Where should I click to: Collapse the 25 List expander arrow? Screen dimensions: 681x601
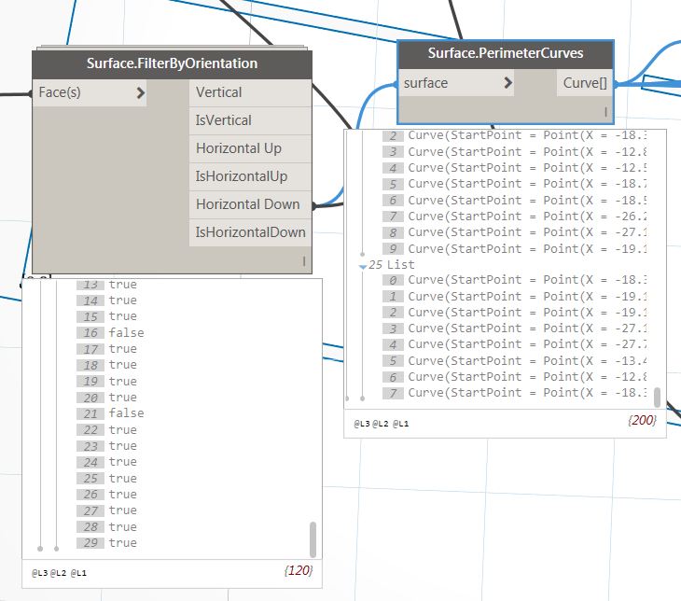(x=363, y=266)
